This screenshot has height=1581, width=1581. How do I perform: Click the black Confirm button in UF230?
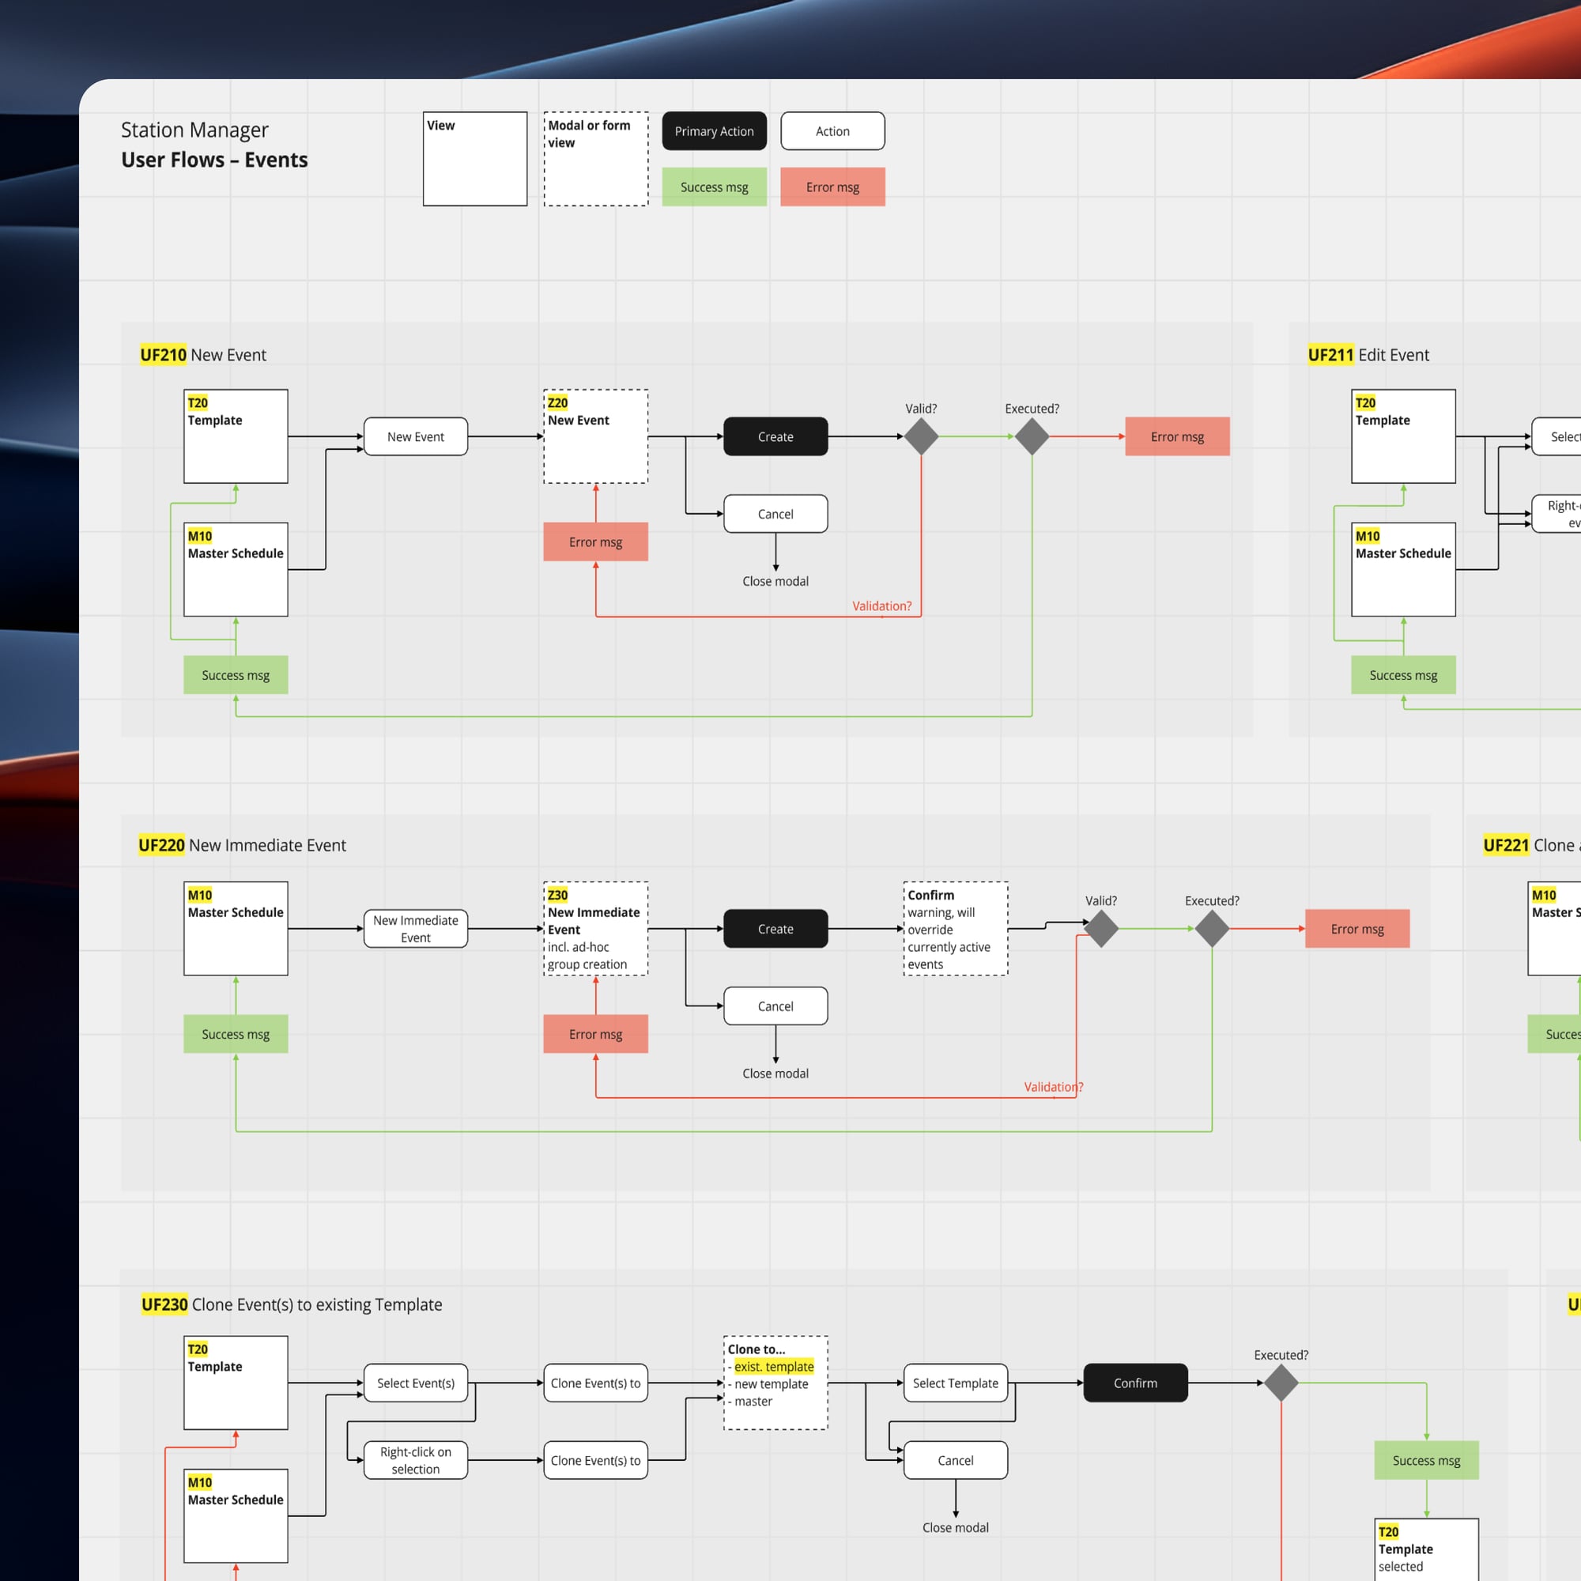click(1135, 1383)
